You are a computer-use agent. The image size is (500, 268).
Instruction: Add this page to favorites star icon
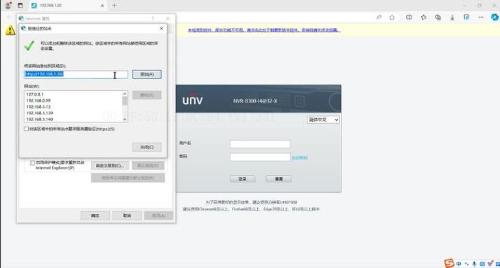(x=392, y=18)
